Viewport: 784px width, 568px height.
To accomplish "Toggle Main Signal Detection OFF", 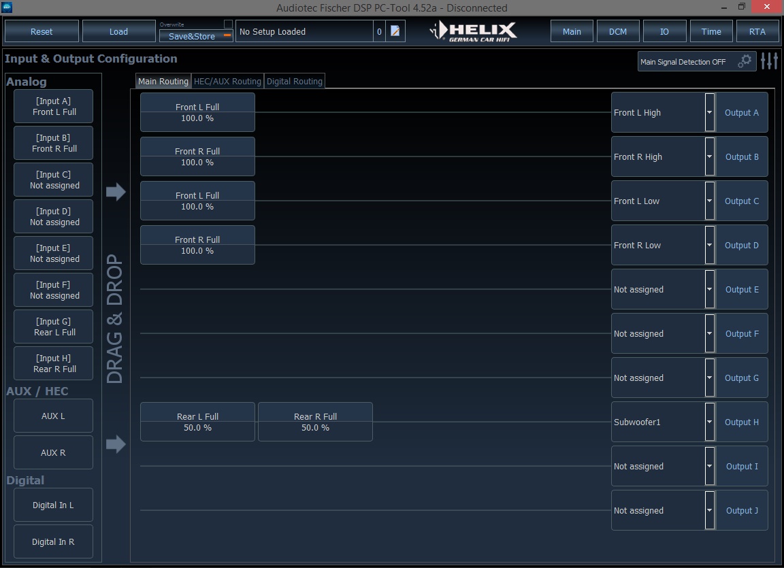I will pyautogui.click(x=683, y=62).
